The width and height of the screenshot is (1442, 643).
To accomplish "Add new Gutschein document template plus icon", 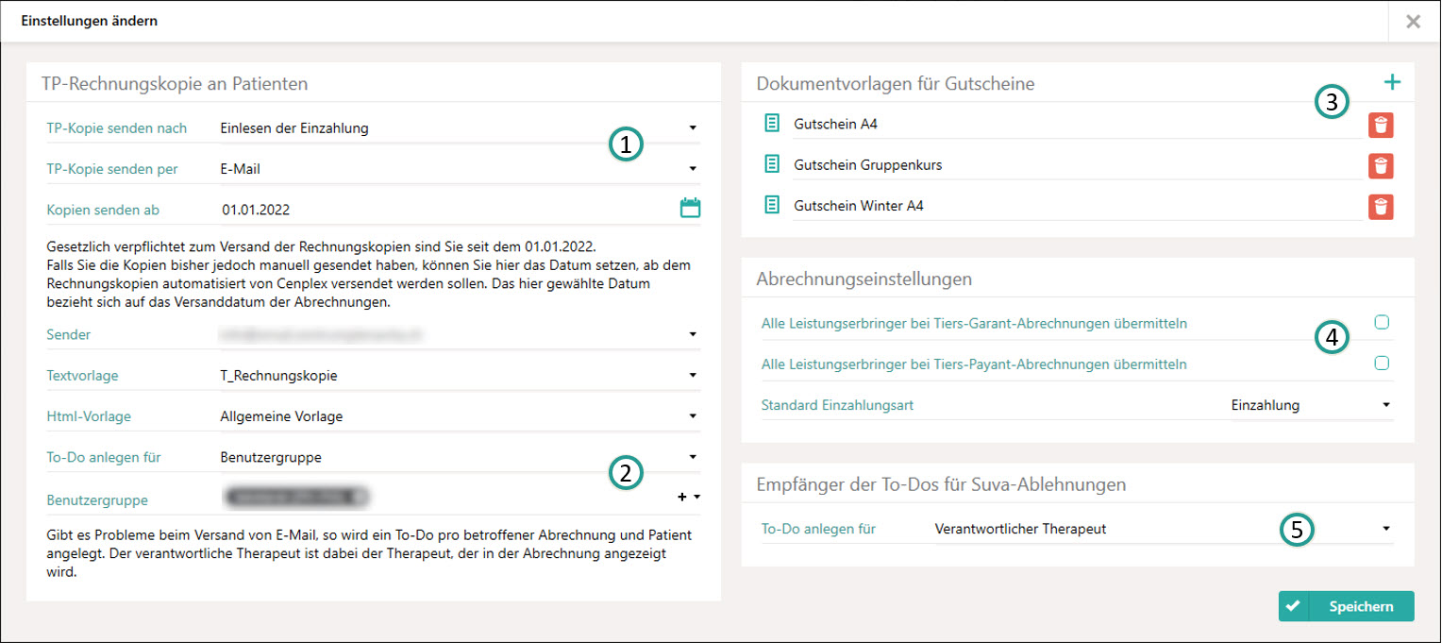I will pos(1392,82).
